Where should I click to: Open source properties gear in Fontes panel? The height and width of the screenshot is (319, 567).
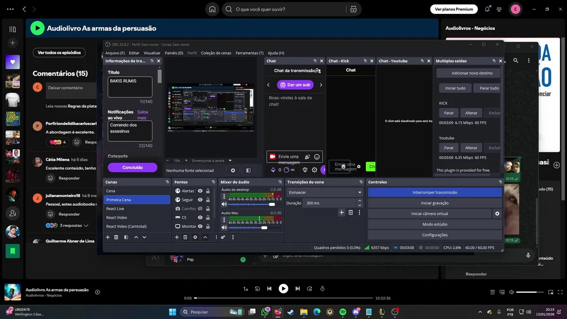pyautogui.click(x=195, y=237)
